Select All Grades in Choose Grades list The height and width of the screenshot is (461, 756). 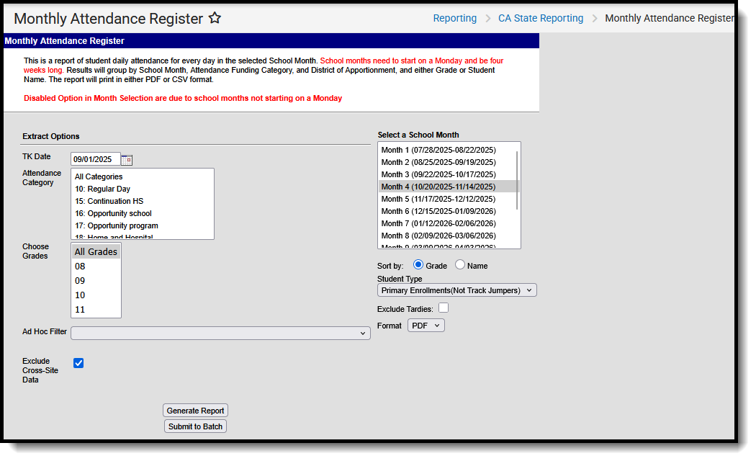pos(95,251)
